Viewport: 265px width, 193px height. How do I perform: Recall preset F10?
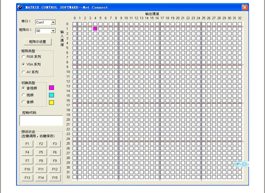point(27,169)
